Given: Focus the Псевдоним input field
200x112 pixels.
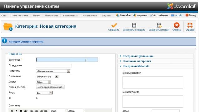Looking at the screenshot, I should (54, 66).
